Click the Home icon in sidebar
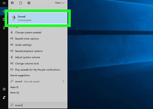 (x=4, y=11)
